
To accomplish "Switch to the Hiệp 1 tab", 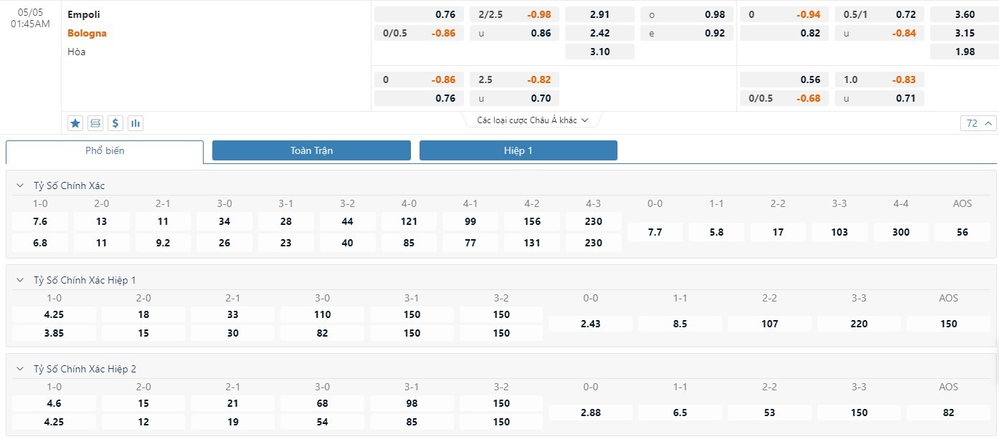I will 518,150.
